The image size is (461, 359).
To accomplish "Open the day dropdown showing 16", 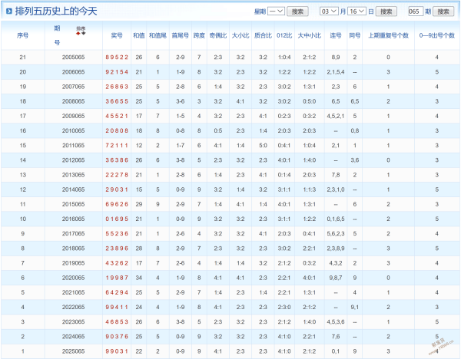I will point(357,12).
